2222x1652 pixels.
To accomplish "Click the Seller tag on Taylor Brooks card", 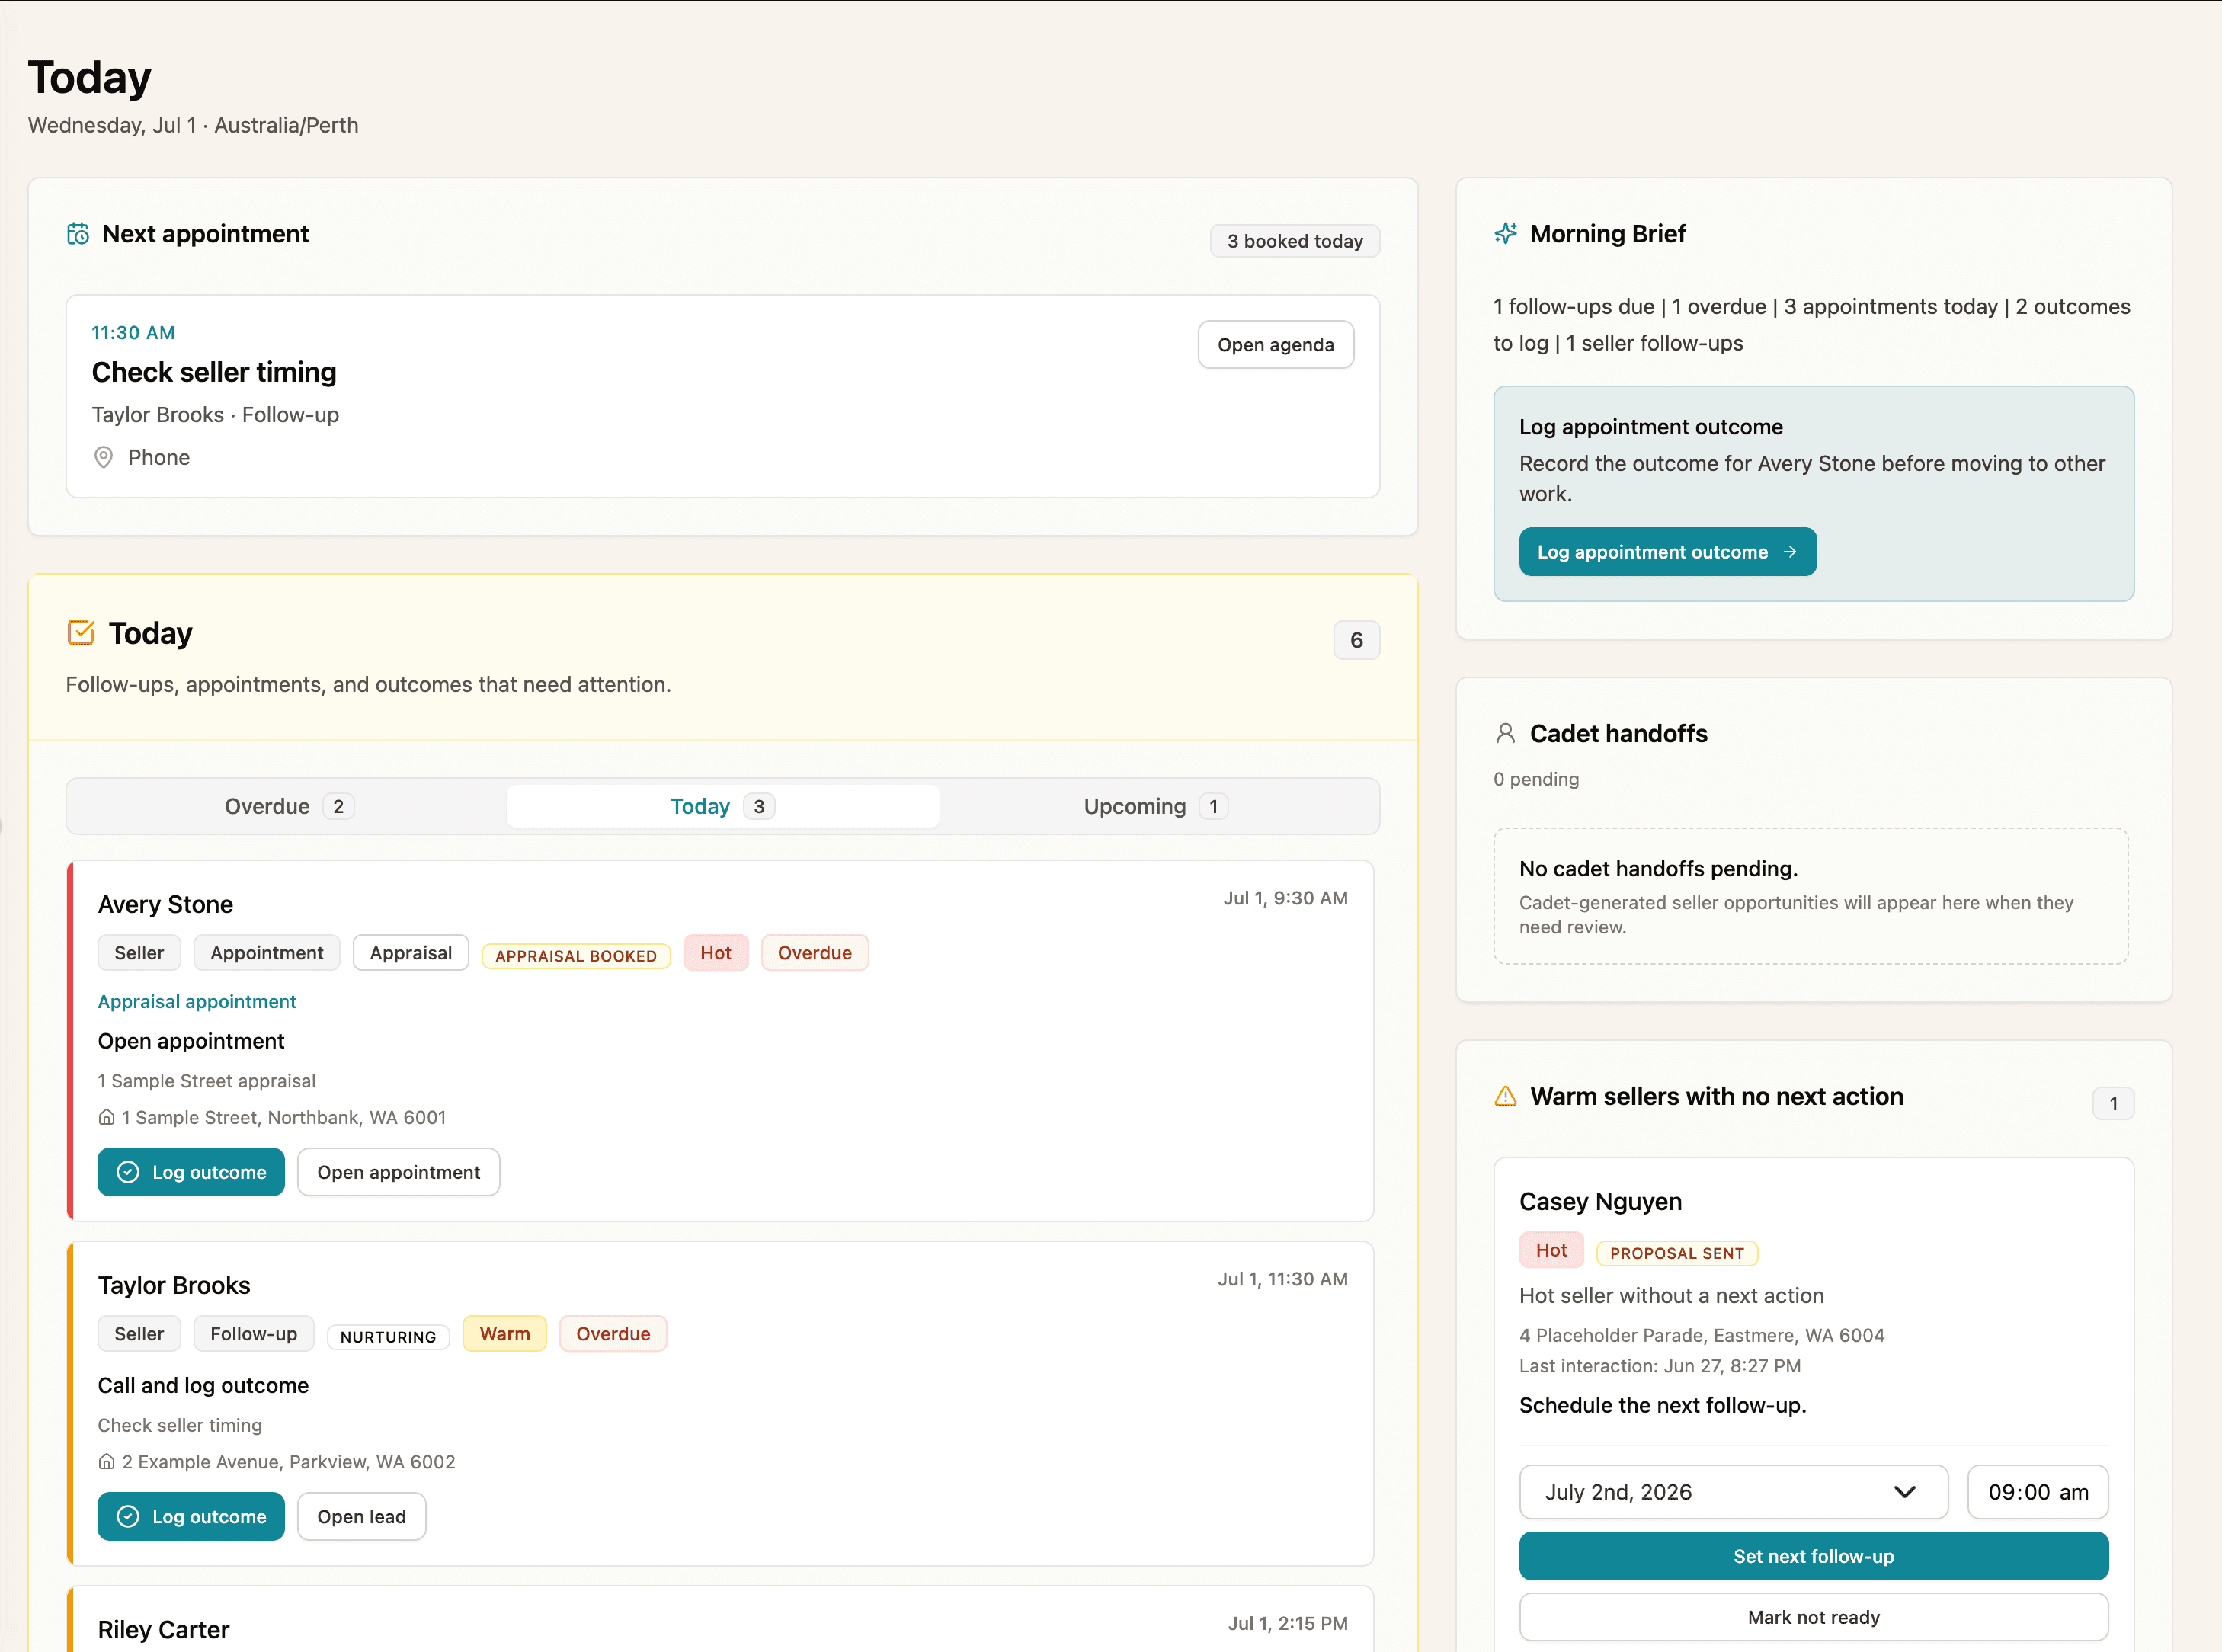I will click(139, 1334).
